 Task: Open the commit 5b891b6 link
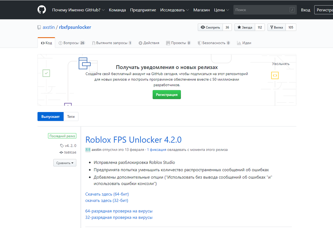(70, 153)
